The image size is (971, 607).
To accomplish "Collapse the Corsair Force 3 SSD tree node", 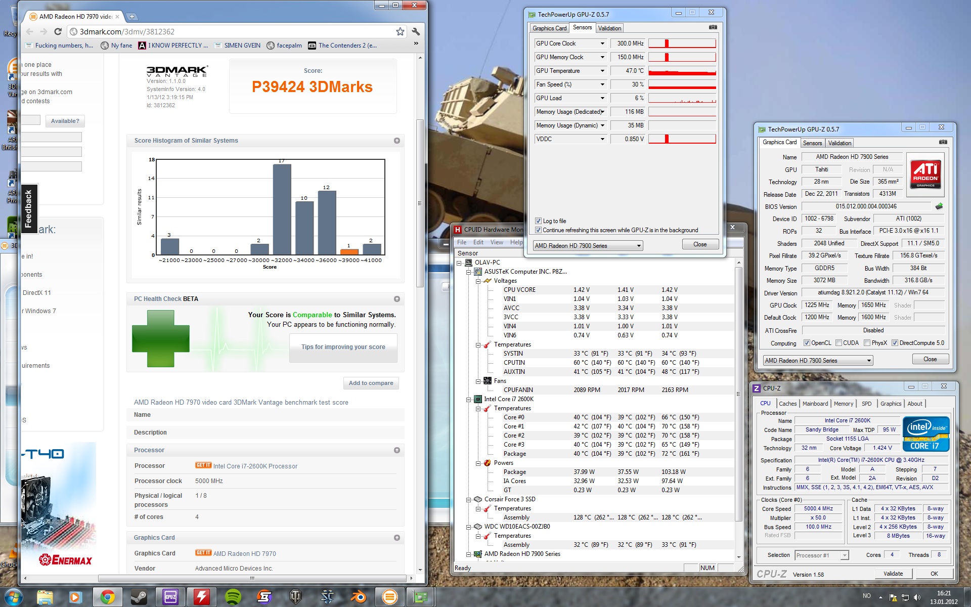I will pos(468,499).
